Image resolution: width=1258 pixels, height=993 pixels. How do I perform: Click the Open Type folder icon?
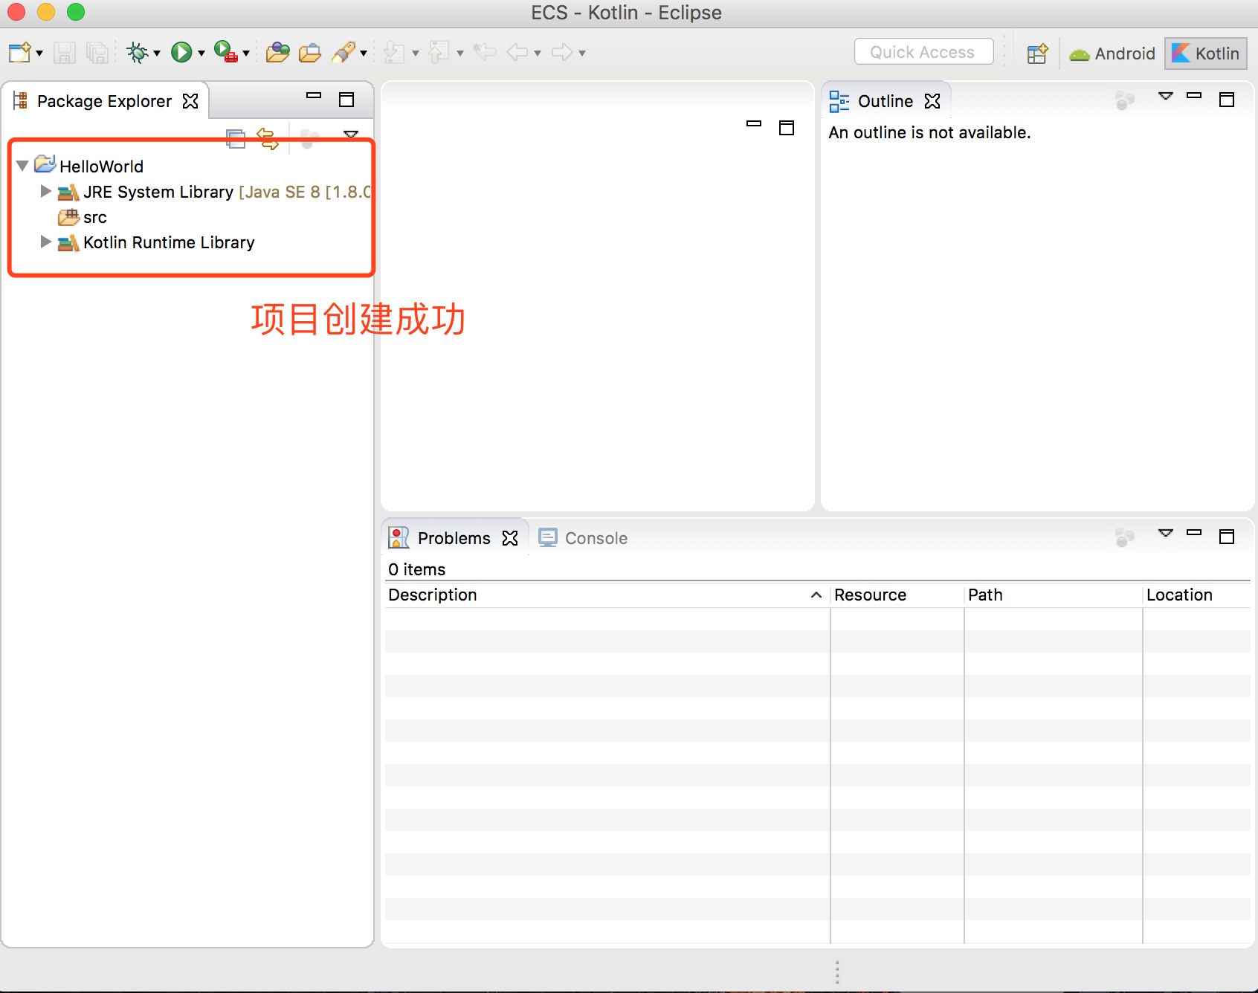click(x=278, y=52)
